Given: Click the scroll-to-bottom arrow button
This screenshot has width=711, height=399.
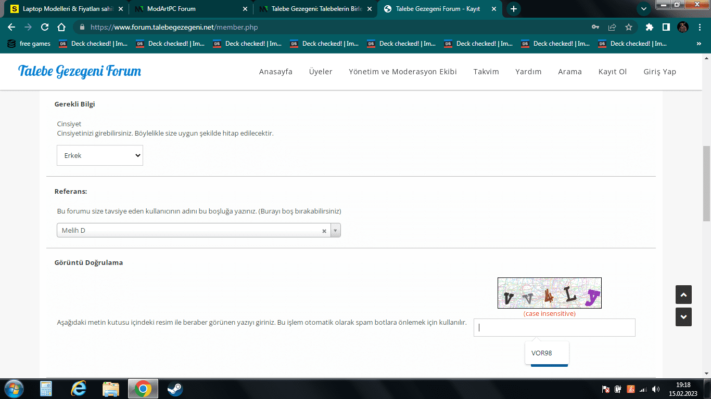Looking at the screenshot, I should 683,317.
